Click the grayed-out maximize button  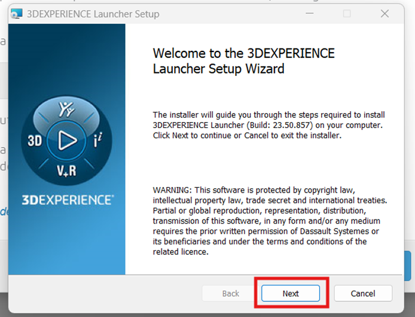coord(347,14)
